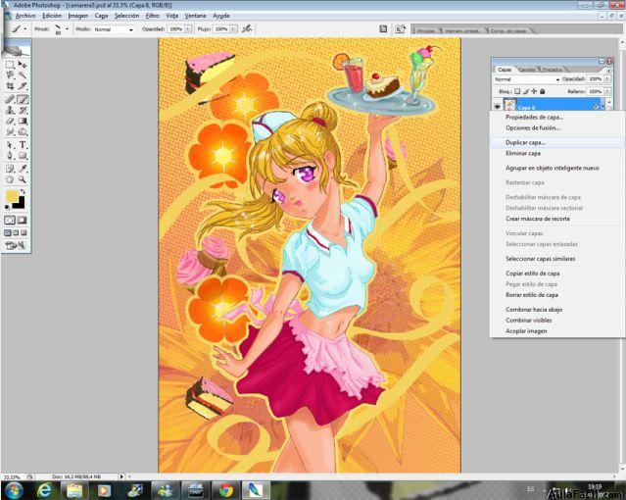Toggle lock position
The image size is (626, 500).
pyautogui.click(x=534, y=91)
